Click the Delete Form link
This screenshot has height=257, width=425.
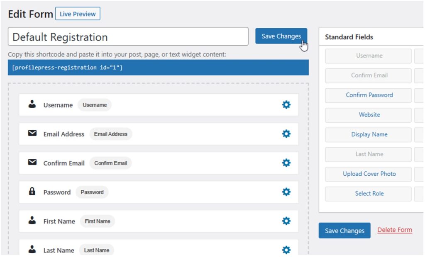point(395,230)
